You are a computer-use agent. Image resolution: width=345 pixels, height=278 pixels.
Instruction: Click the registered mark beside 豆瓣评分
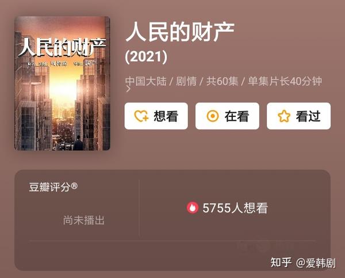74,186
